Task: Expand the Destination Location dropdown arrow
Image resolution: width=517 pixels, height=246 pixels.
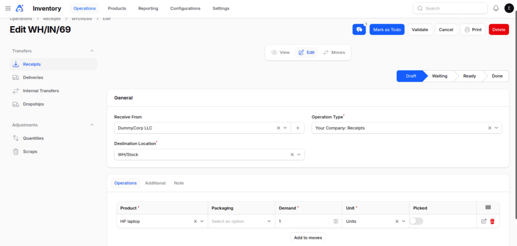Action: (x=299, y=154)
